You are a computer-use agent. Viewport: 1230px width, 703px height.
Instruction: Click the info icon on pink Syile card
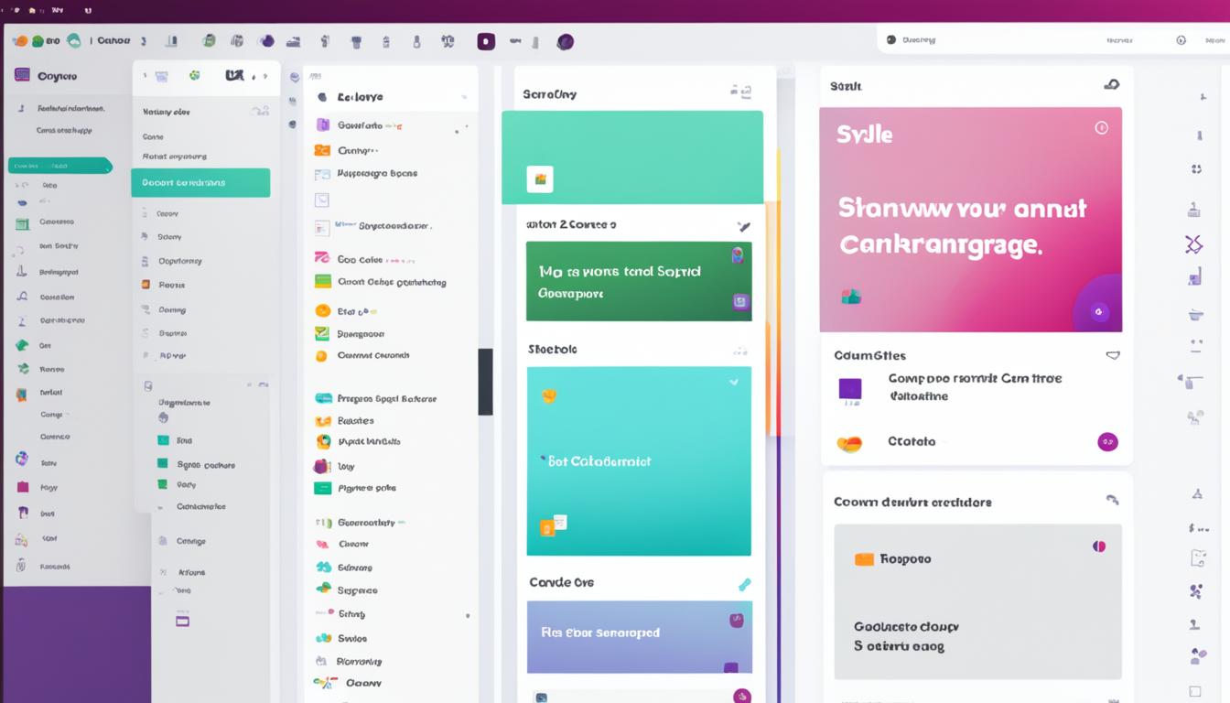click(1101, 128)
